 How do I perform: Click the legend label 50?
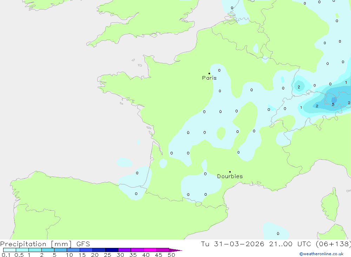tap(171, 255)
